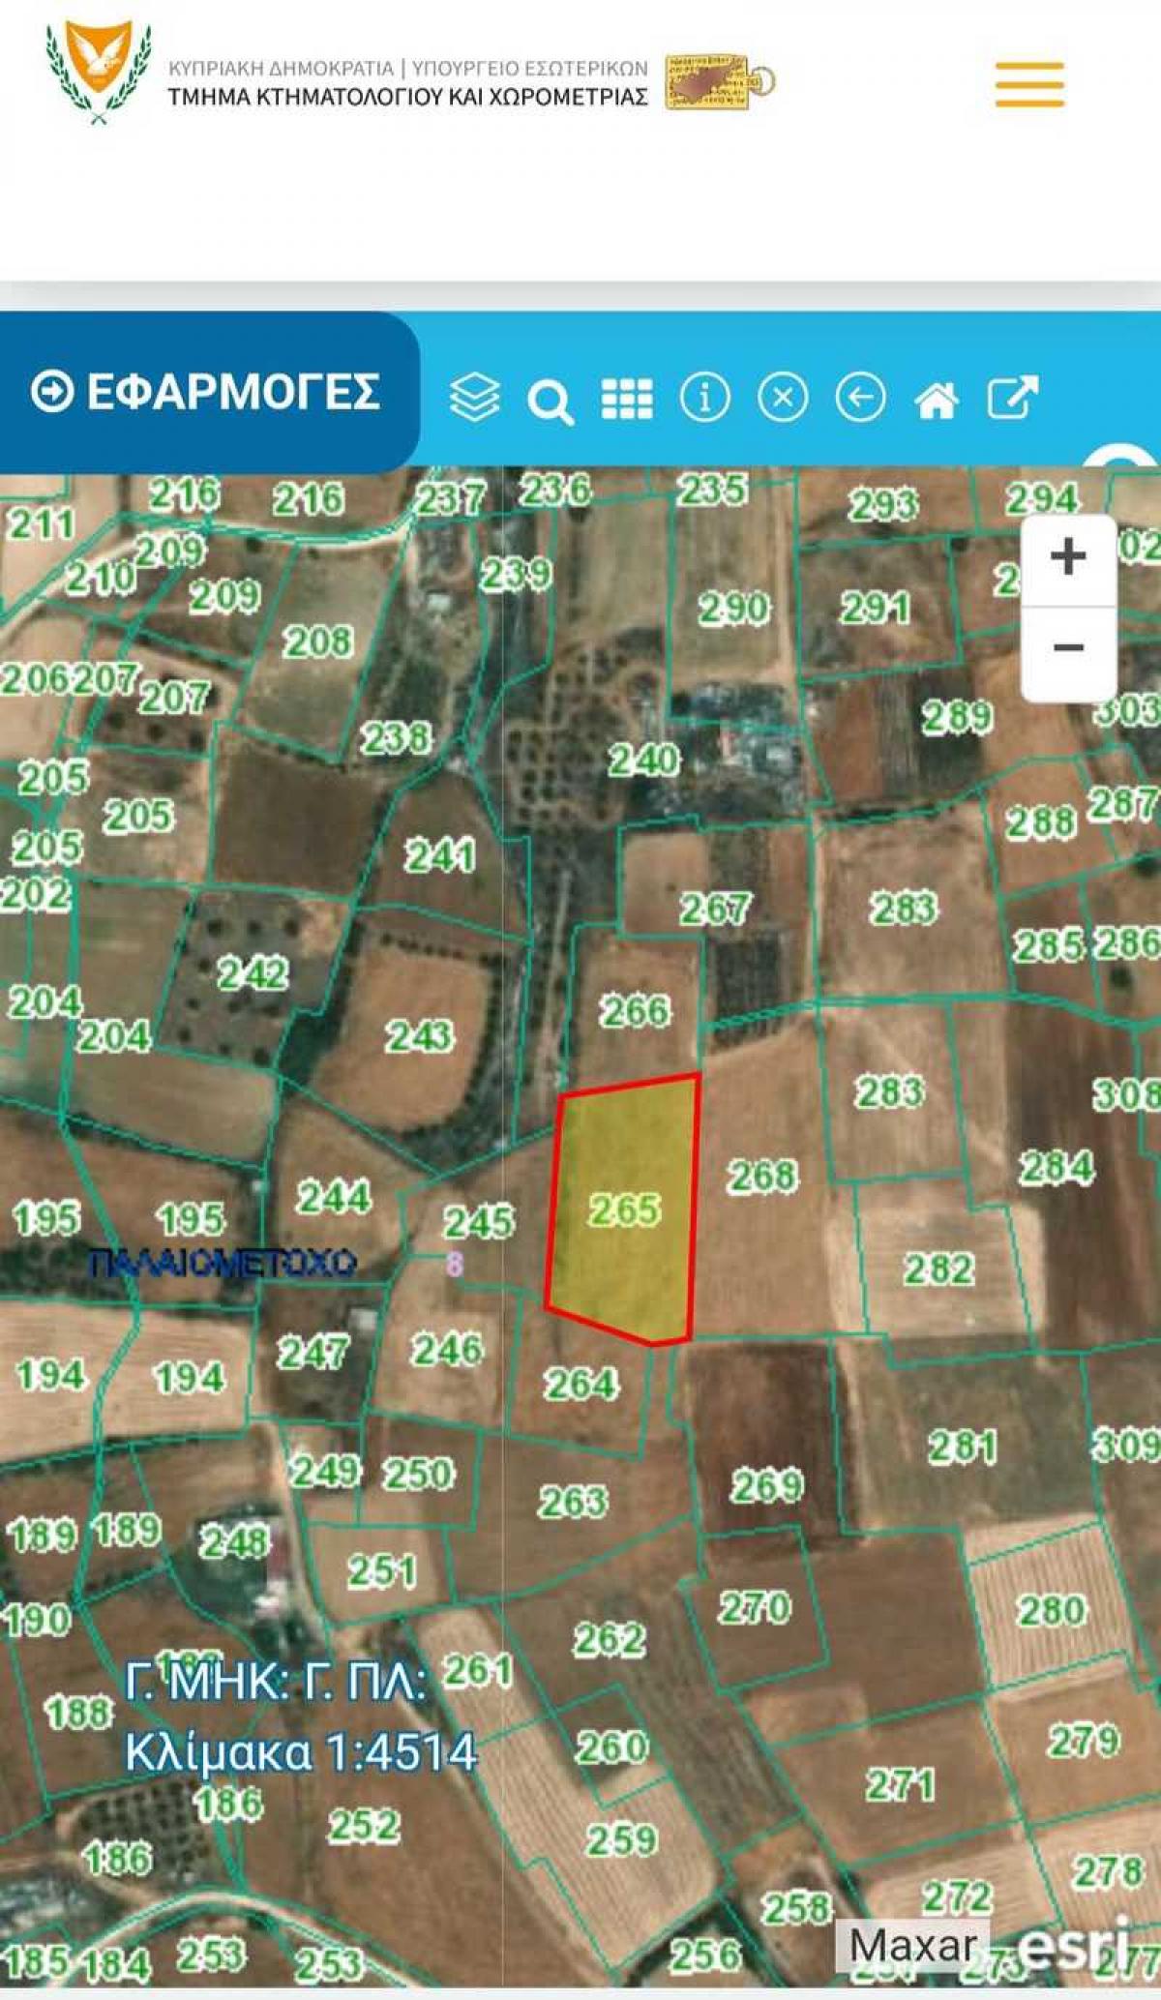Select the highlighted parcel 265
This screenshot has height=2000, width=1161.
[624, 1209]
